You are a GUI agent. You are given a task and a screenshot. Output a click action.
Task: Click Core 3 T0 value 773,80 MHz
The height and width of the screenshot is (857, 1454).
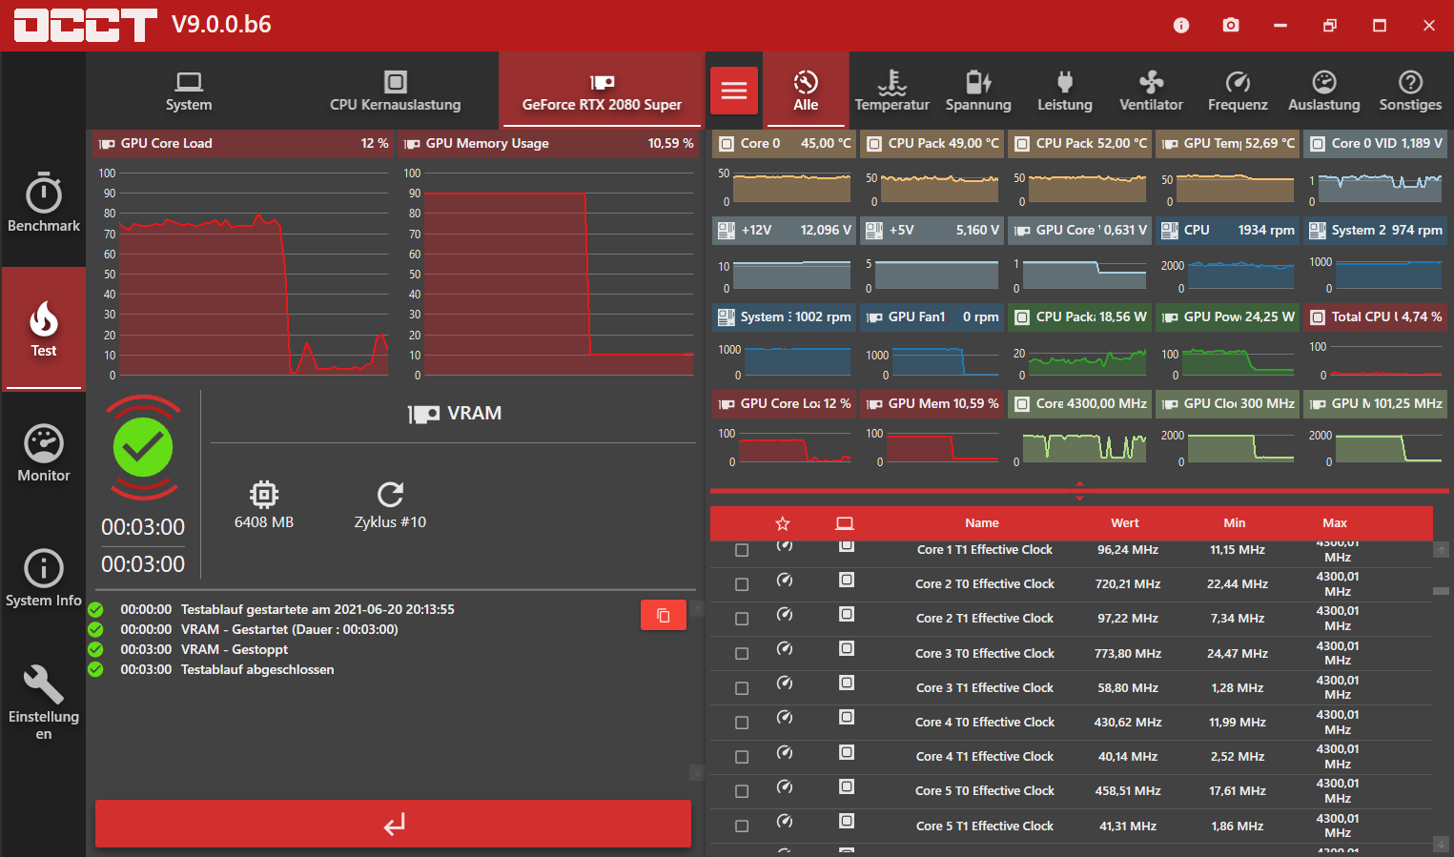(x=1128, y=654)
